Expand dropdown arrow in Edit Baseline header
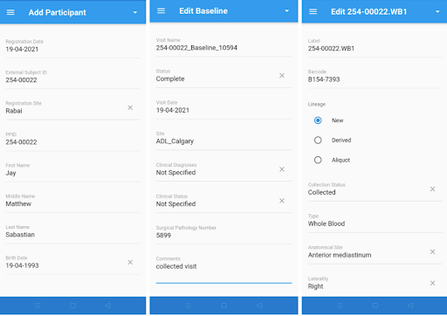 click(x=287, y=10)
